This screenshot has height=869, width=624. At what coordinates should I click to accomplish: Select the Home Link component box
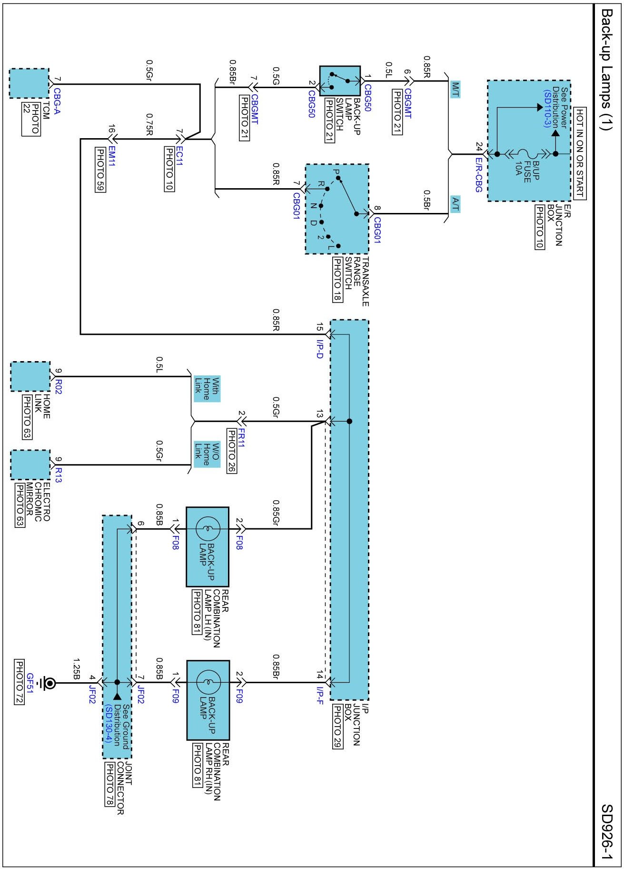coord(30,376)
